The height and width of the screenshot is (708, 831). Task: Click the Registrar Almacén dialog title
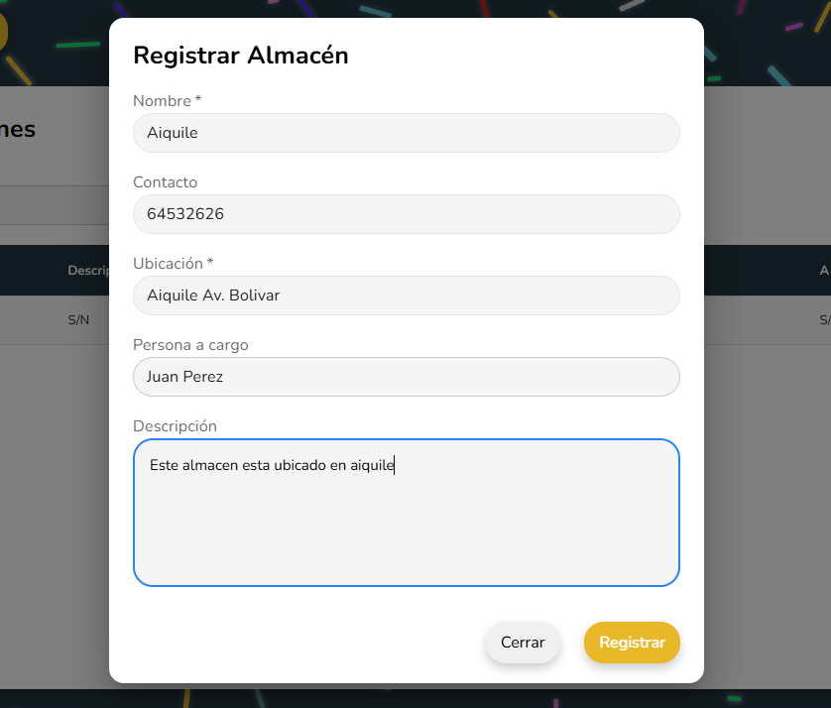(x=241, y=56)
